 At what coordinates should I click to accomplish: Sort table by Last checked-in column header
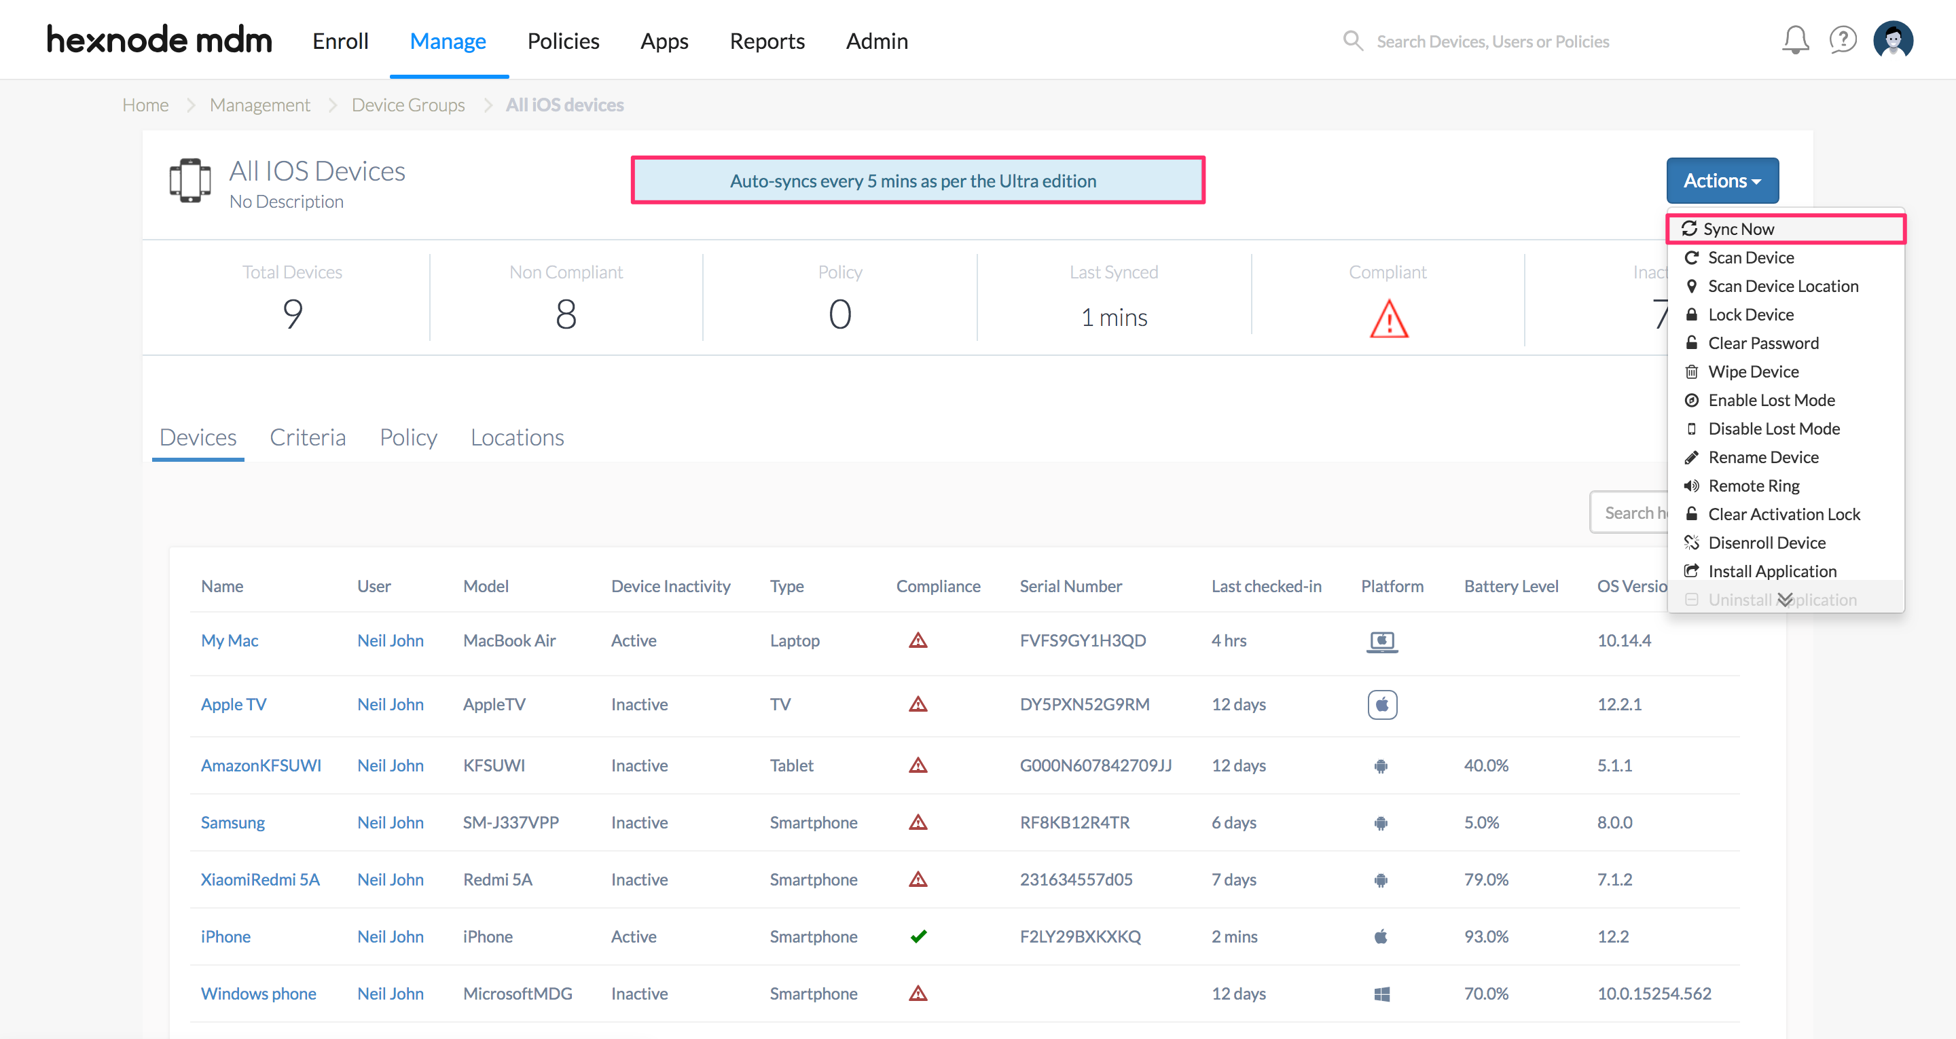[1266, 585]
